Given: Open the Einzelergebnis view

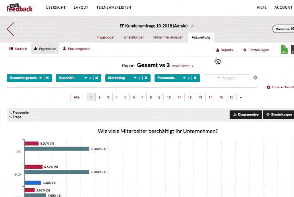Looking at the screenshot, I should pyautogui.click(x=76, y=49).
